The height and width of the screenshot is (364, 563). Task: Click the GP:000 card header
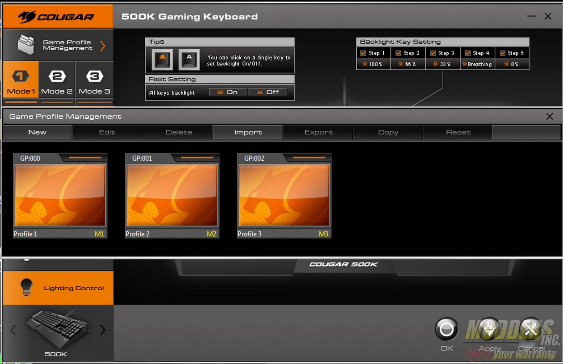[x=60, y=158]
